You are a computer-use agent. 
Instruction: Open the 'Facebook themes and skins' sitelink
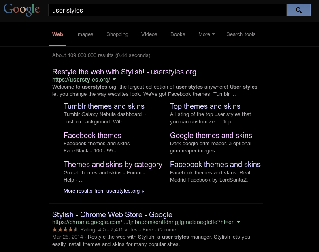pos(215,164)
